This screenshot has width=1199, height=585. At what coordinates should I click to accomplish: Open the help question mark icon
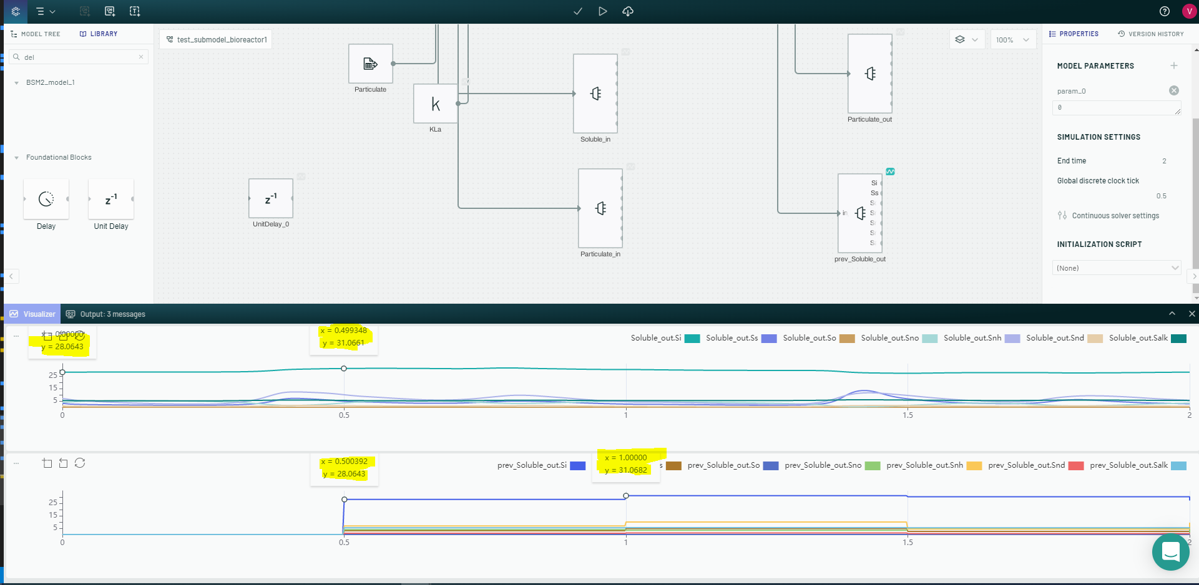coord(1165,11)
